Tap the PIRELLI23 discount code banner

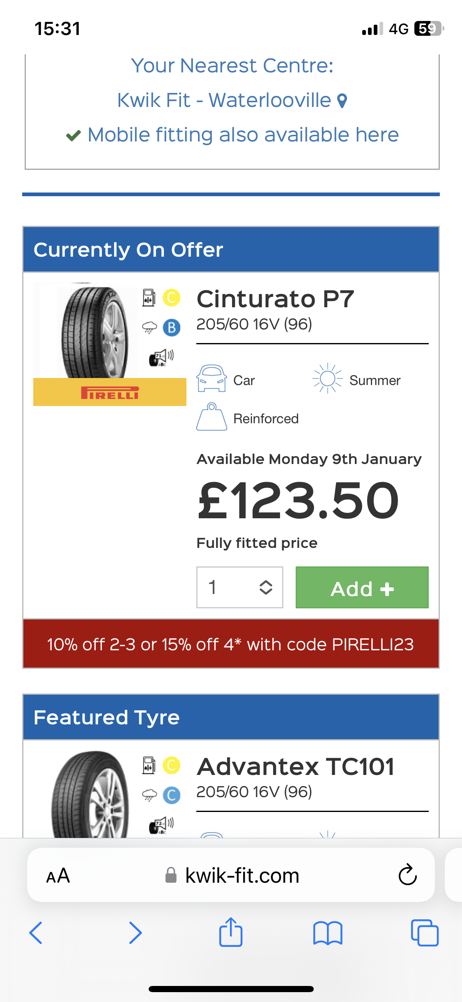click(x=231, y=644)
